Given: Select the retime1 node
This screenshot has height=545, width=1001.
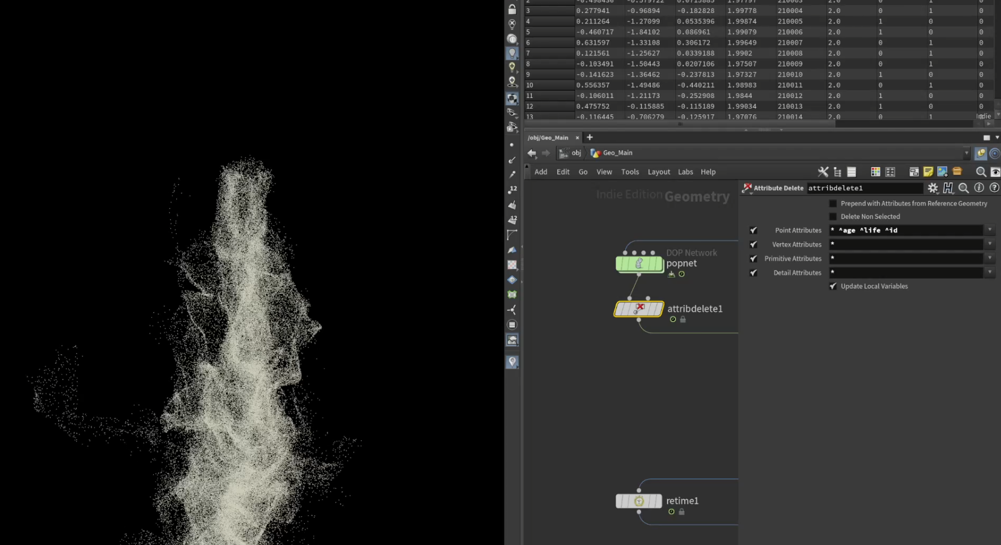Looking at the screenshot, I should coord(639,501).
